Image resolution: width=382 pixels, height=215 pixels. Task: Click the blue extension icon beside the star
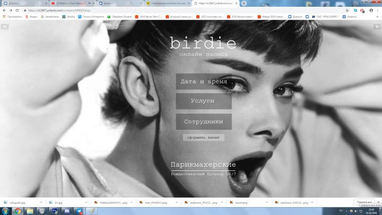click(x=355, y=11)
